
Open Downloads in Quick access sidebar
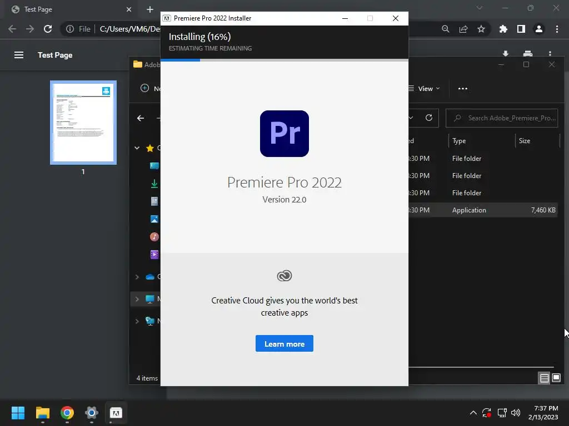[x=154, y=184]
